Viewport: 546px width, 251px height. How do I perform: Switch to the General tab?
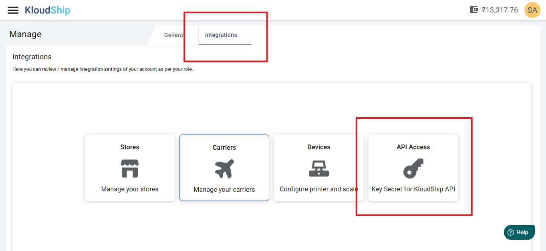pos(174,35)
